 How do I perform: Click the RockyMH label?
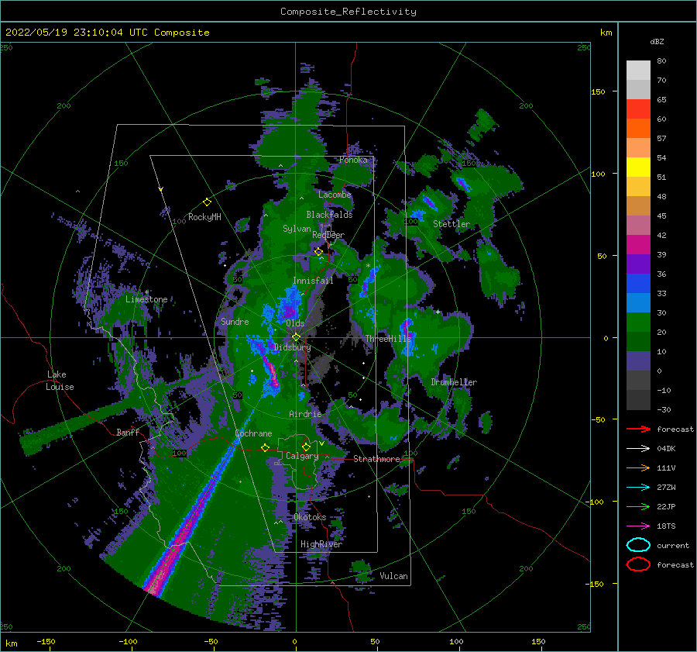point(204,217)
